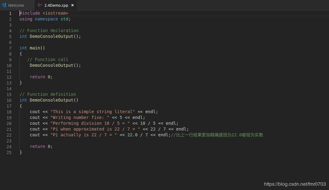The height and width of the screenshot is (190, 329).
Task: Click line number 16 in gutter
Action: (9, 100)
